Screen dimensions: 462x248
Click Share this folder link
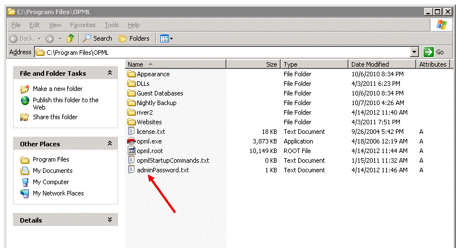pyautogui.click(x=55, y=117)
